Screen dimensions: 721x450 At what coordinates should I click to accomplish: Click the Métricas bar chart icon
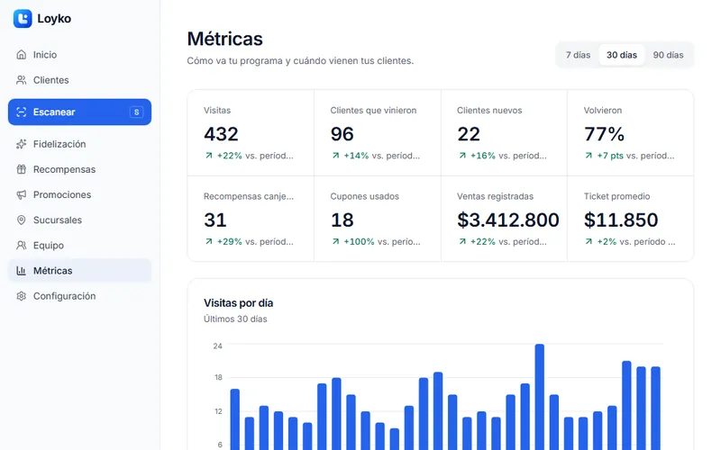point(21,271)
